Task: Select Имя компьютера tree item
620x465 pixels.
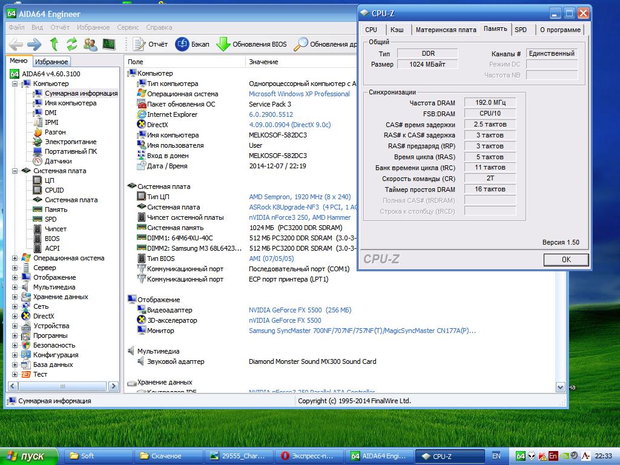Action: (70, 103)
